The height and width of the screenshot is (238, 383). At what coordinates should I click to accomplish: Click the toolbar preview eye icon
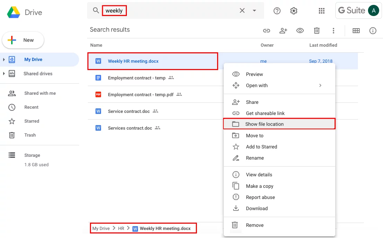[300, 31]
